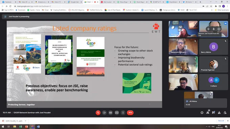Switch to the Twitter Home tab
230x129 pixels.
189,2
